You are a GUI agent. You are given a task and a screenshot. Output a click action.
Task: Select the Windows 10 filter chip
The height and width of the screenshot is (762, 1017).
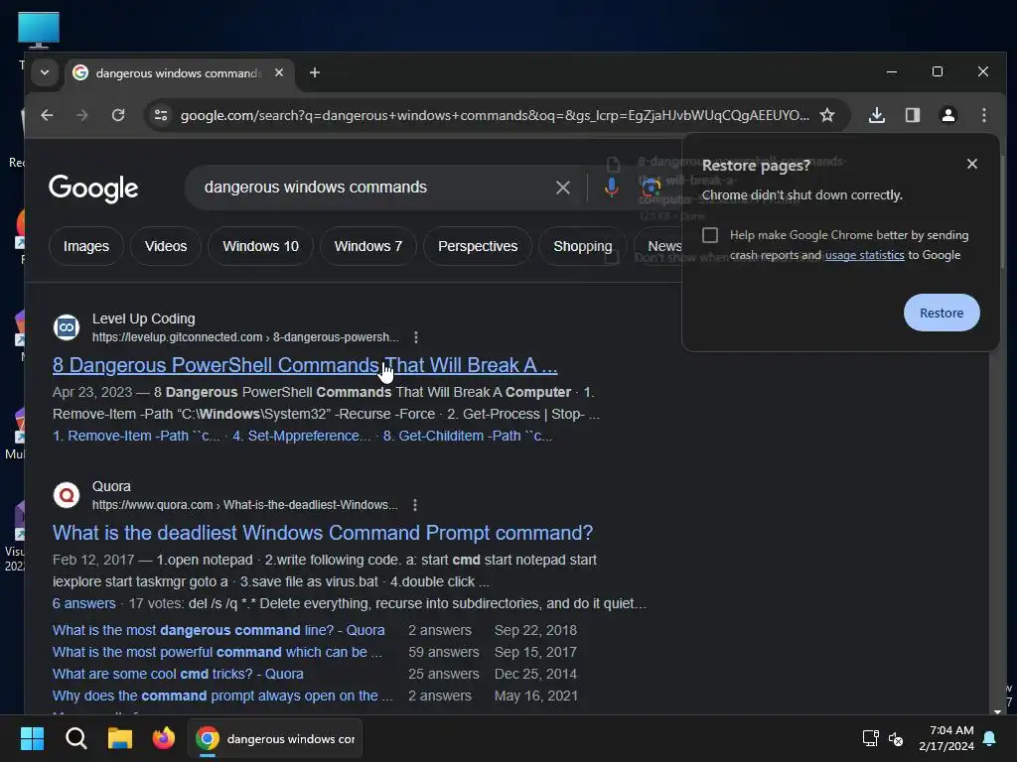click(x=261, y=246)
